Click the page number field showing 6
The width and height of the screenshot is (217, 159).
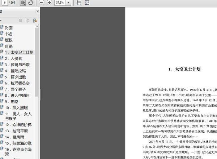(5, 3)
